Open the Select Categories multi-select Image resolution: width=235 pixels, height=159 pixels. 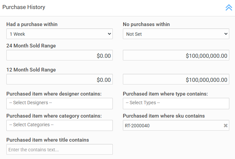(60, 125)
